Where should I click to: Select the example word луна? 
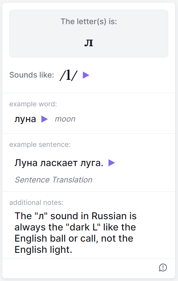click(x=25, y=119)
